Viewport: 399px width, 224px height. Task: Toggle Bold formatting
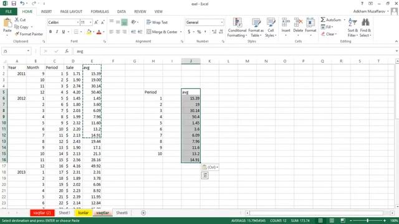click(x=50, y=32)
